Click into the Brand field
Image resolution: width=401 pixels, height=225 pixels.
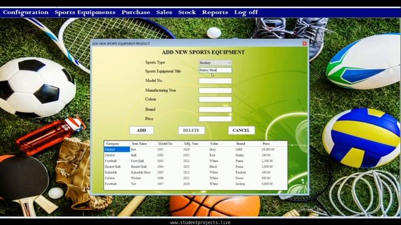coord(216,109)
